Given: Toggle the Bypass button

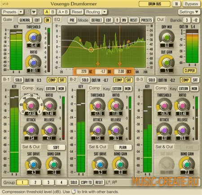Looking at the screenshot, I should [x=191, y=4].
